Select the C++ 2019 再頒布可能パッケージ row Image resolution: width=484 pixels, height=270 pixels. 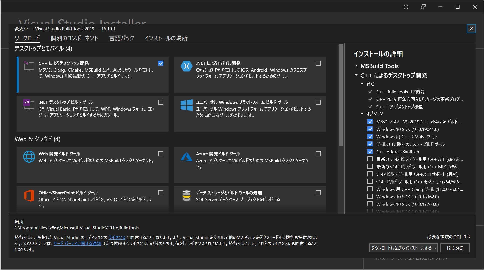pos(419,99)
